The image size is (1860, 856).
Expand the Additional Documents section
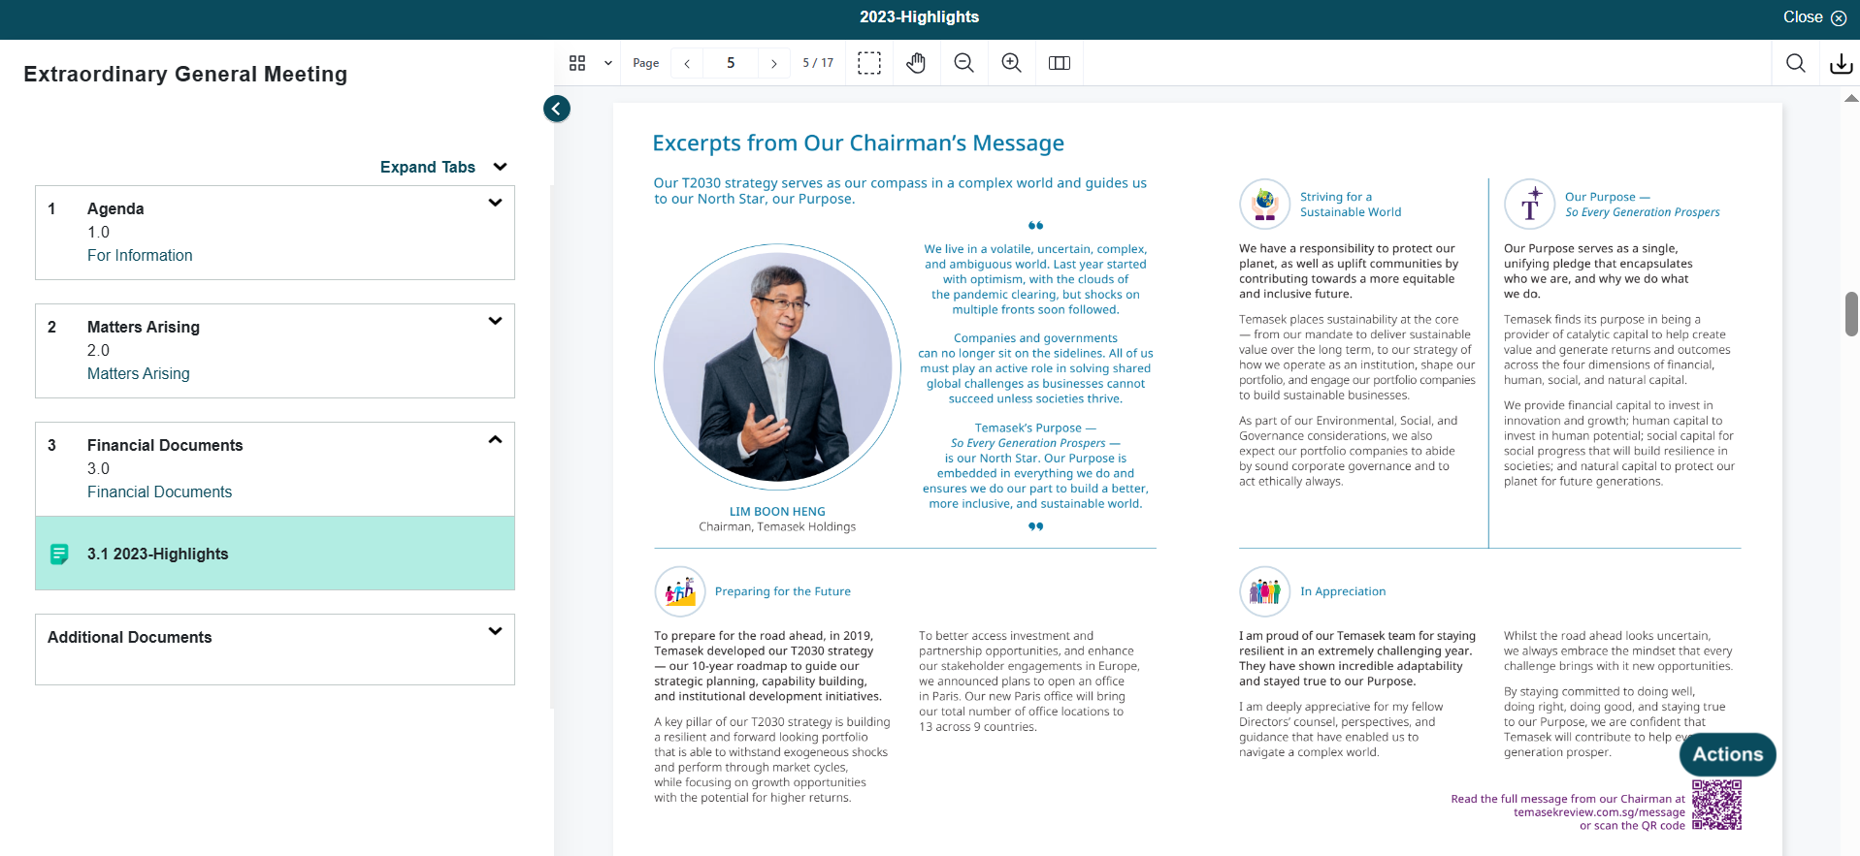pyautogui.click(x=495, y=631)
